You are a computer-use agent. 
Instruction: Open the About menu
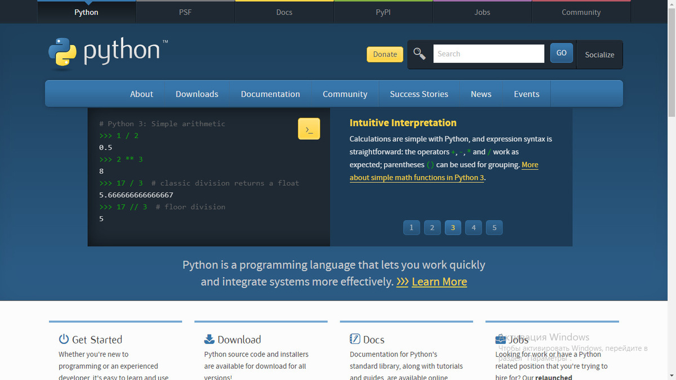pyautogui.click(x=141, y=94)
